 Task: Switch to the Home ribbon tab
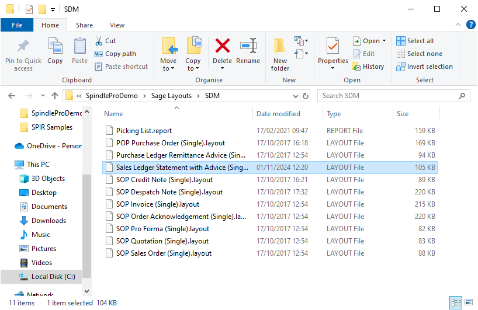pos(50,25)
